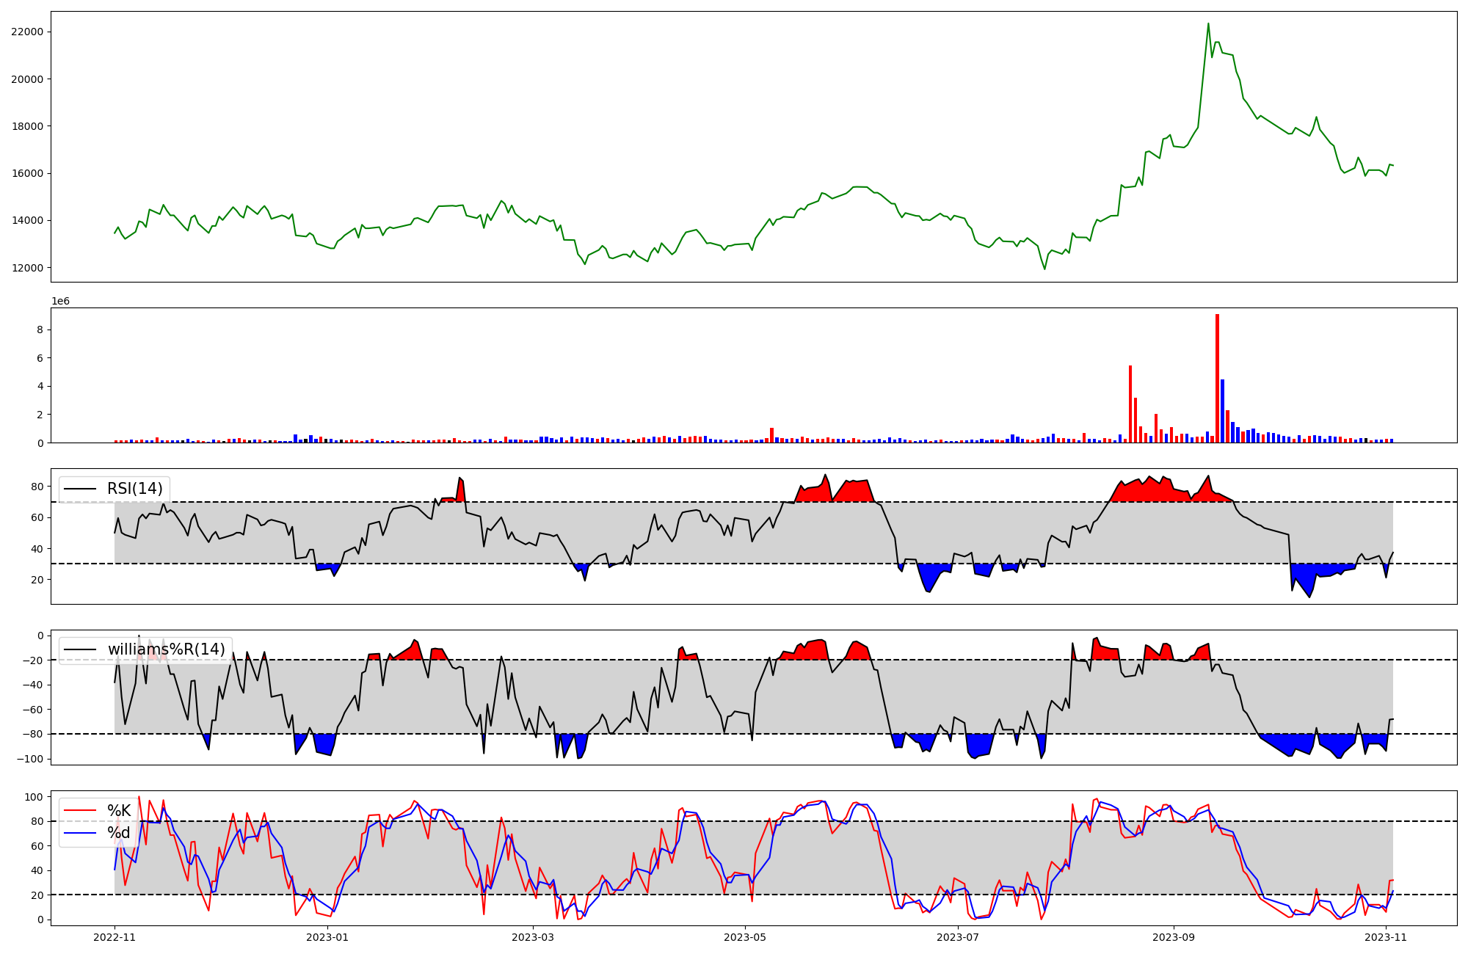The image size is (1468, 954).
Task: Click the price line peak above 22000
Action: [x=1208, y=24]
